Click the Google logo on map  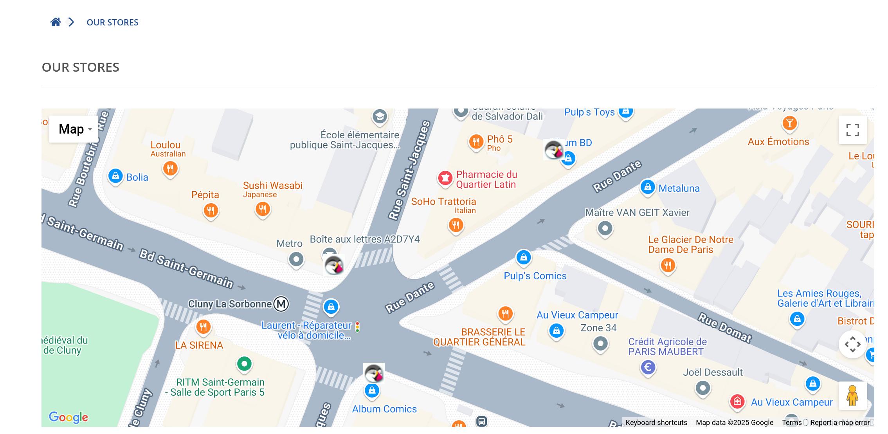(68, 417)
